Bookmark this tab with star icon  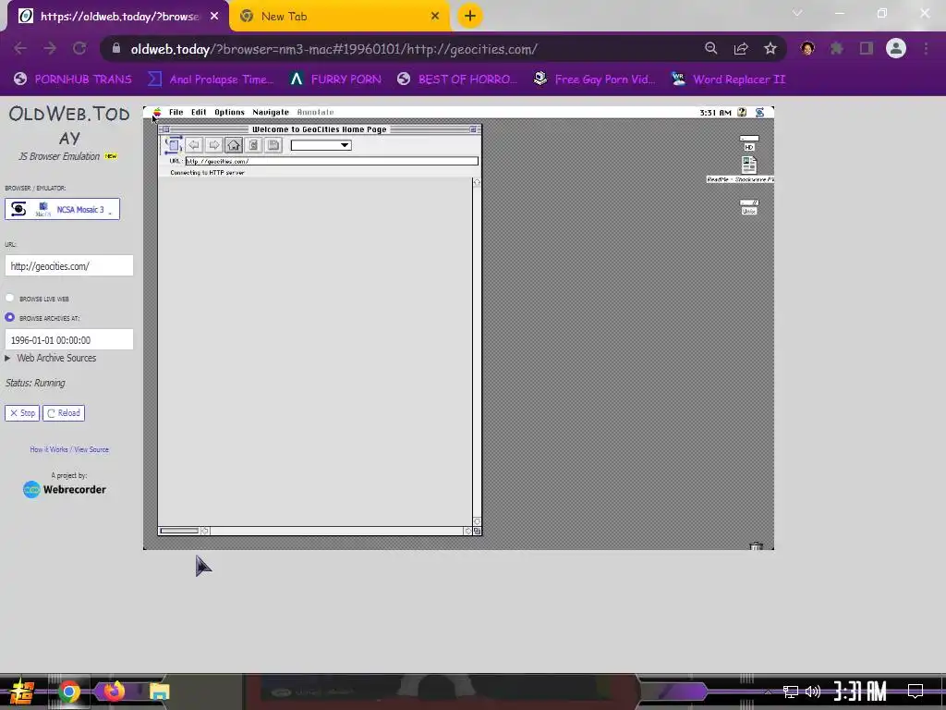point(770,49)
